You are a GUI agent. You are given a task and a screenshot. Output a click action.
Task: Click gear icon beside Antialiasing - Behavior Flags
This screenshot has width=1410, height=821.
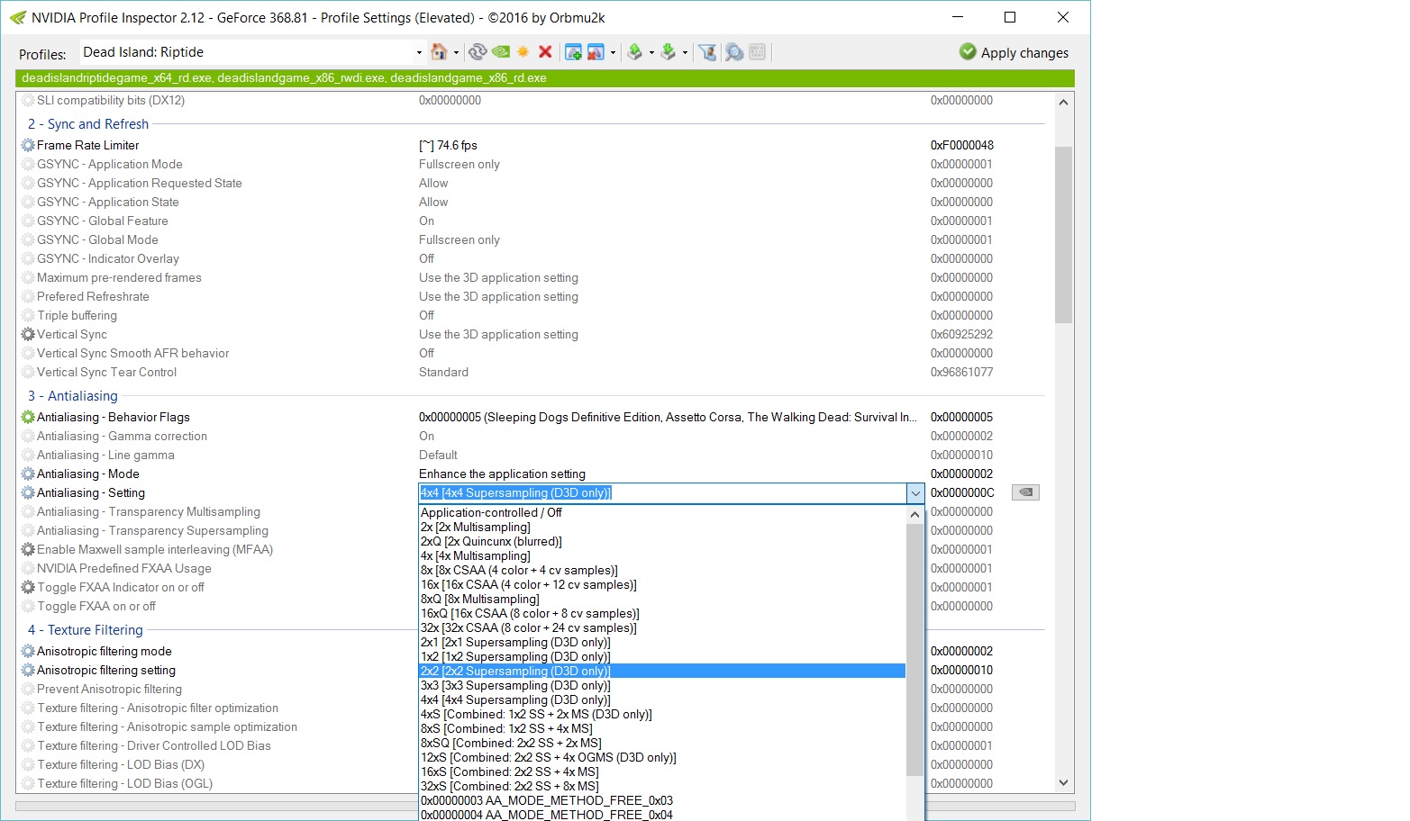(28, 417)
